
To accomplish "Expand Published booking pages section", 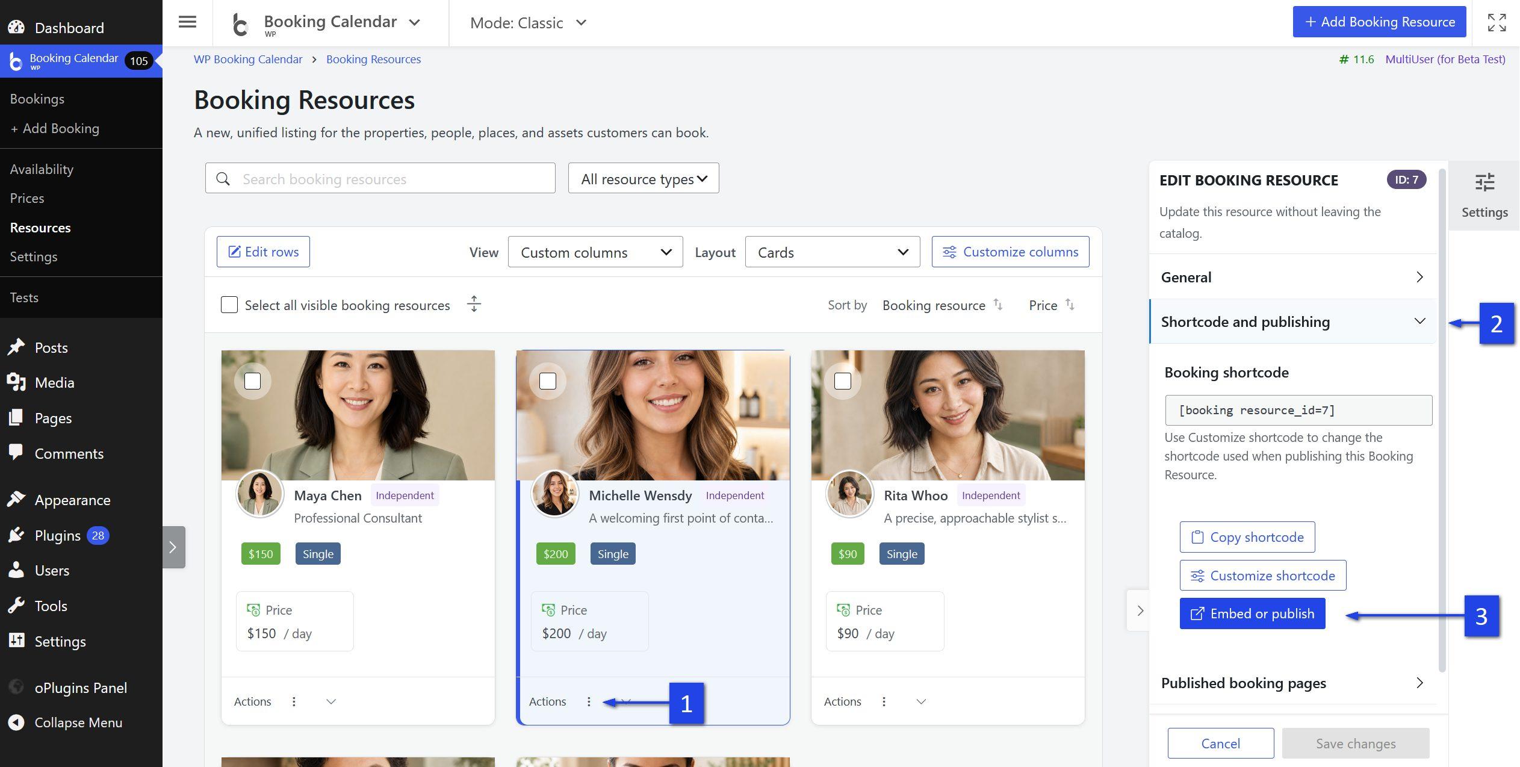I will pyautogui.click(x=1292, y=683).
